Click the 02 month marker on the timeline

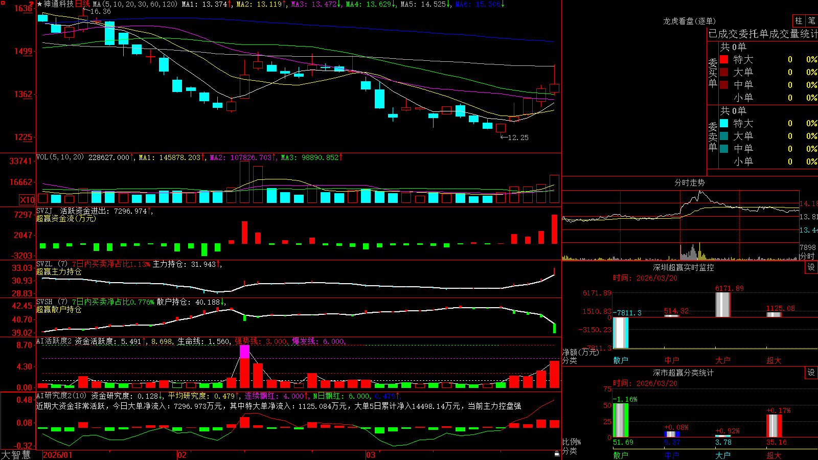(181, 455)
